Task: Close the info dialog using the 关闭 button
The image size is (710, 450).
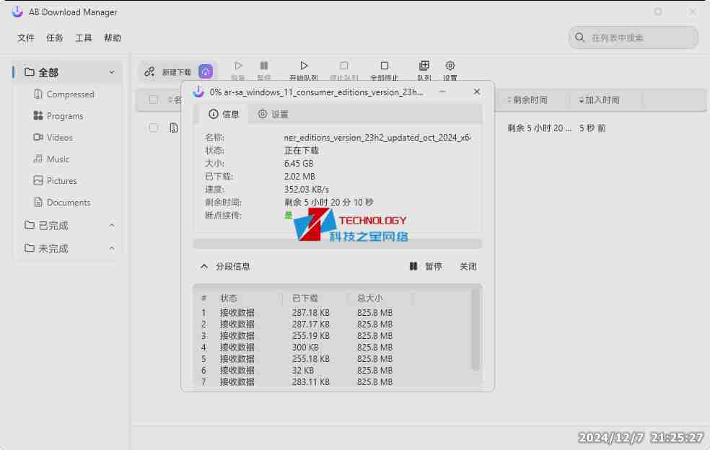Action: point(468,266)
